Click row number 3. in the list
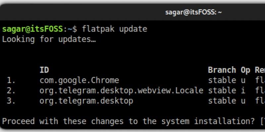Screen dimensions: 265x132 [x=11, y=101]
